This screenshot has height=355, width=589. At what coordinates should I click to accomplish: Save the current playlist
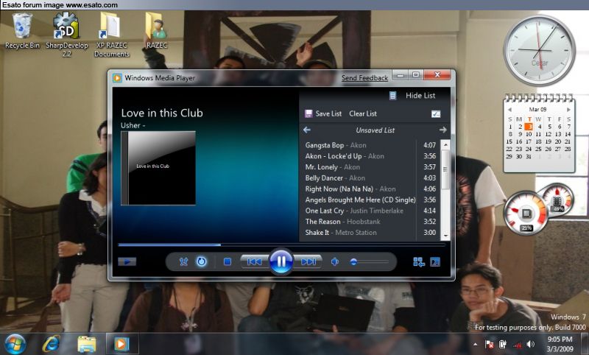(x=328, y=113)
